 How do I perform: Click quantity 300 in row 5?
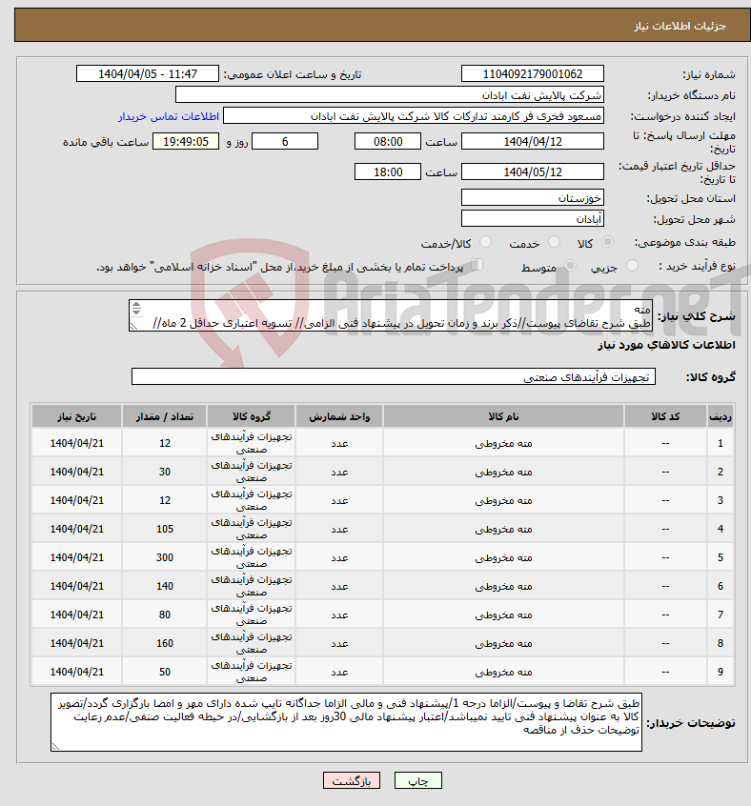coord(165,557)
